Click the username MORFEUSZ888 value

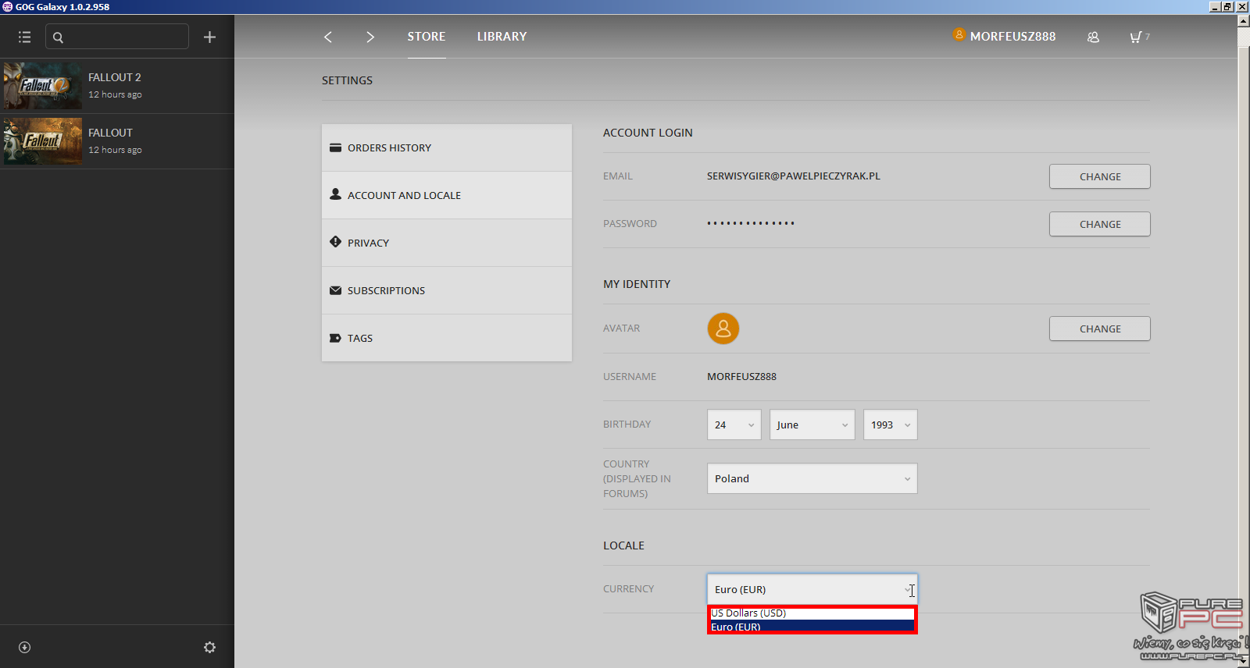(741, 376)
